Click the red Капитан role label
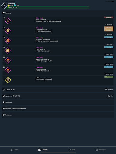 click(x=109, y=17)
